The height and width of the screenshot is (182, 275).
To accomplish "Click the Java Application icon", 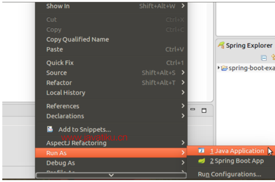I will click(201, 150).
